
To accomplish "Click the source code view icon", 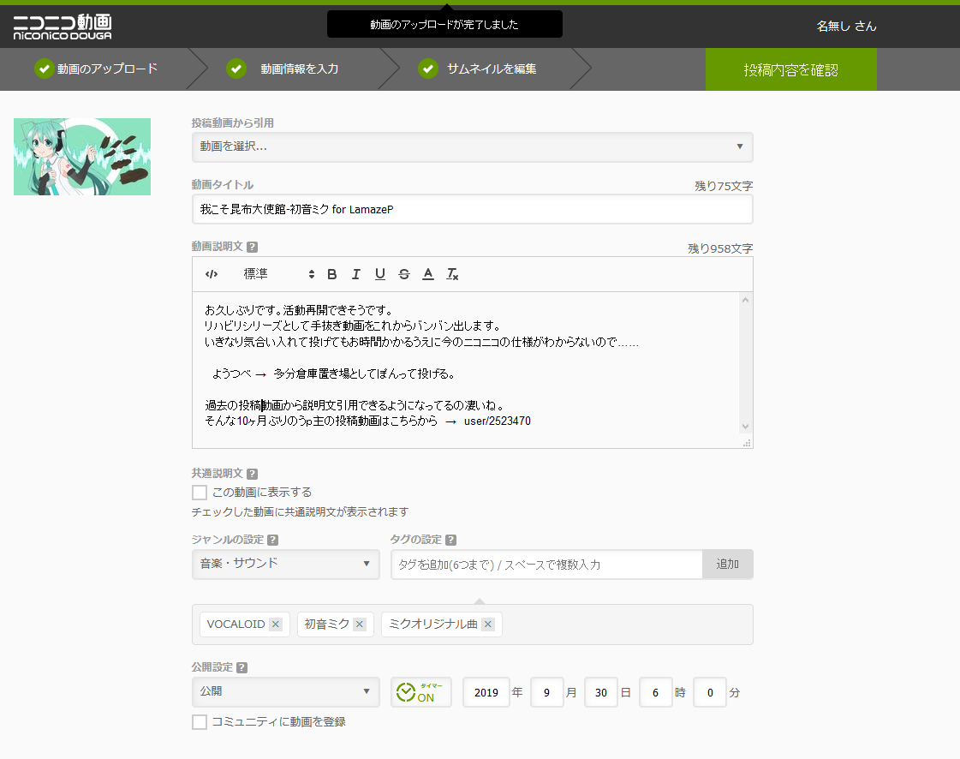I will [x=212, y=274].
